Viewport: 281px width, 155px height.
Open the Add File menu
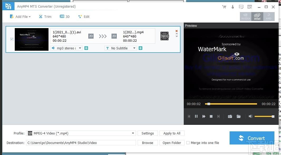pos(20,17)
